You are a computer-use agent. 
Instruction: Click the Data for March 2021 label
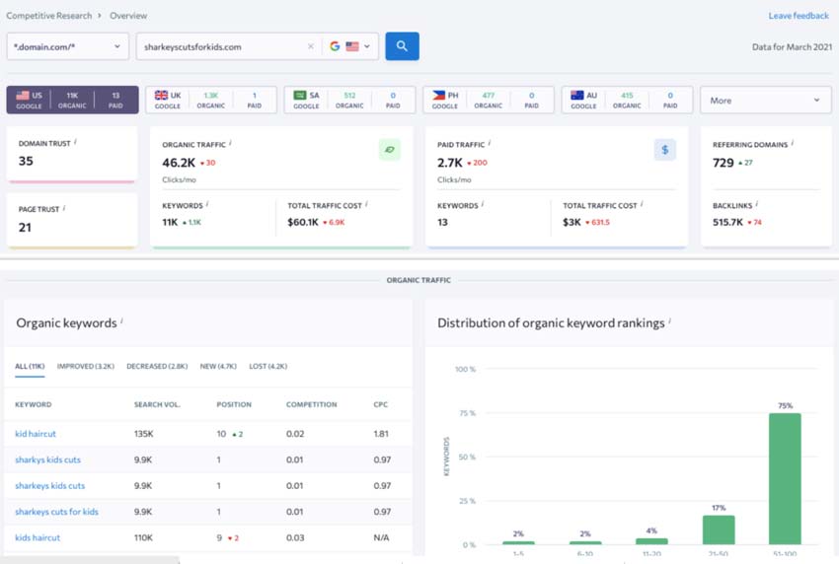pos(792,47)
